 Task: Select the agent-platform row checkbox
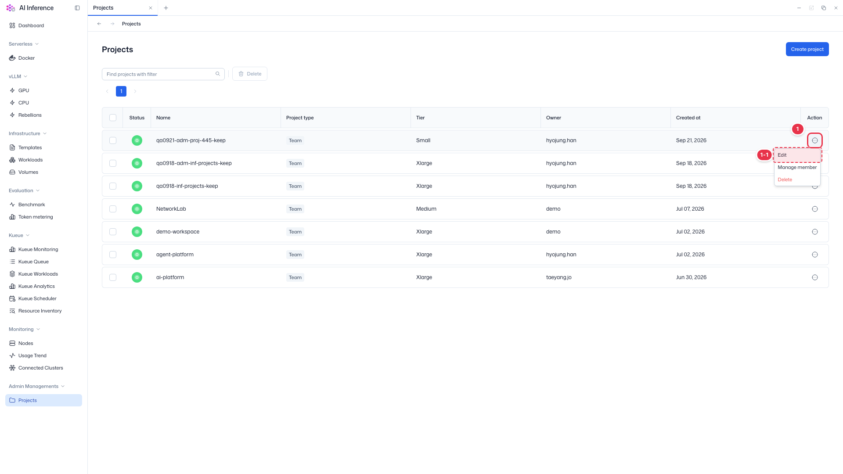point(113,255)
